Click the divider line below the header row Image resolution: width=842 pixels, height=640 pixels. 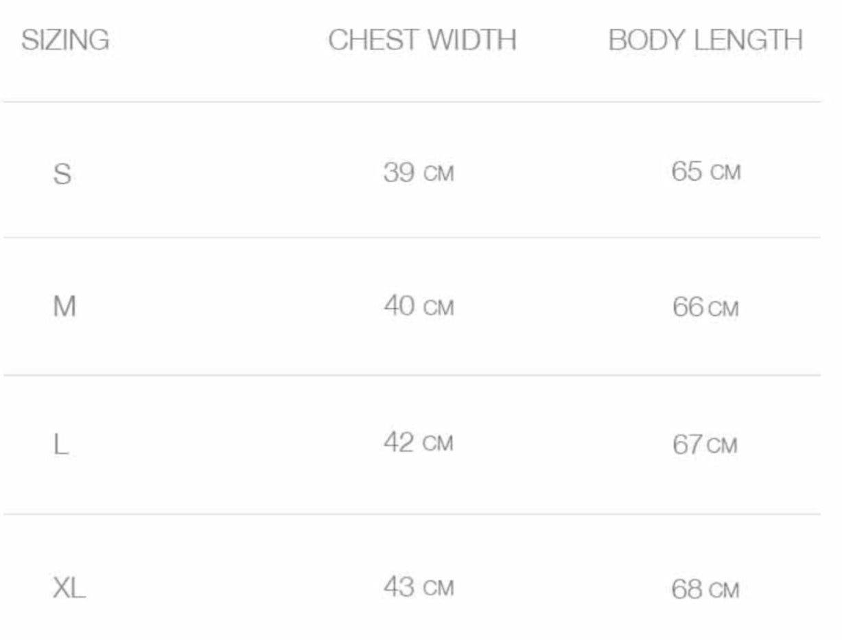pos(412,102)
